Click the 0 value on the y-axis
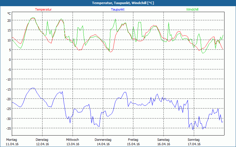Image resolution: width=236 pixels, height=147 pixels. (10, 60)
